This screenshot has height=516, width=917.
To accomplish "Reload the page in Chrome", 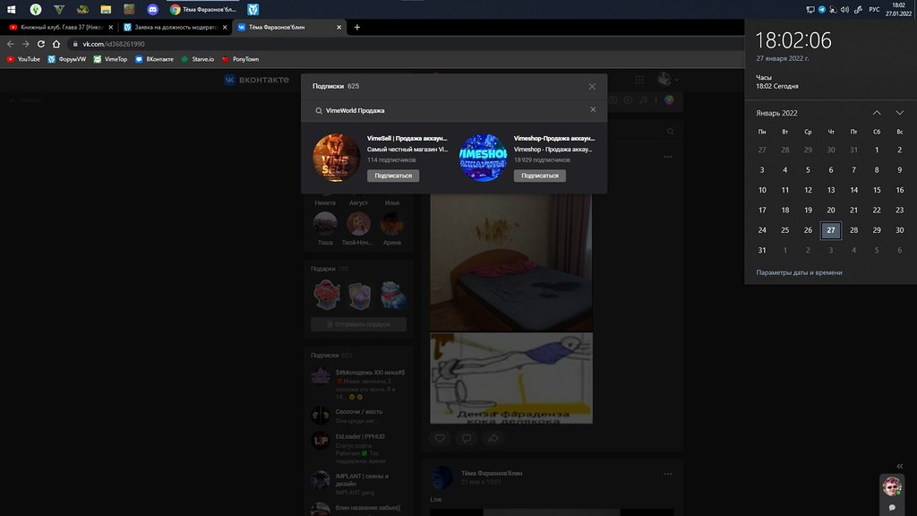I will [x=42, y=44].
